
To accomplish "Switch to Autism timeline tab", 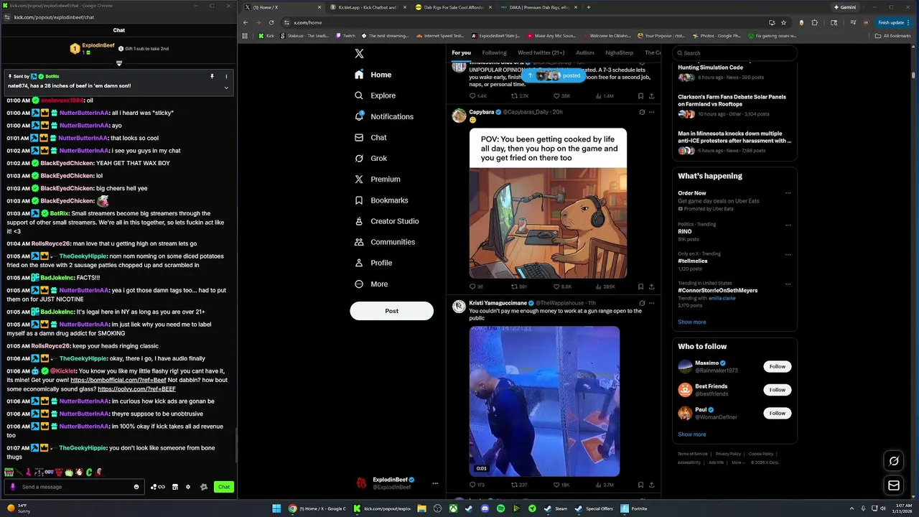I will click(585, 52).
